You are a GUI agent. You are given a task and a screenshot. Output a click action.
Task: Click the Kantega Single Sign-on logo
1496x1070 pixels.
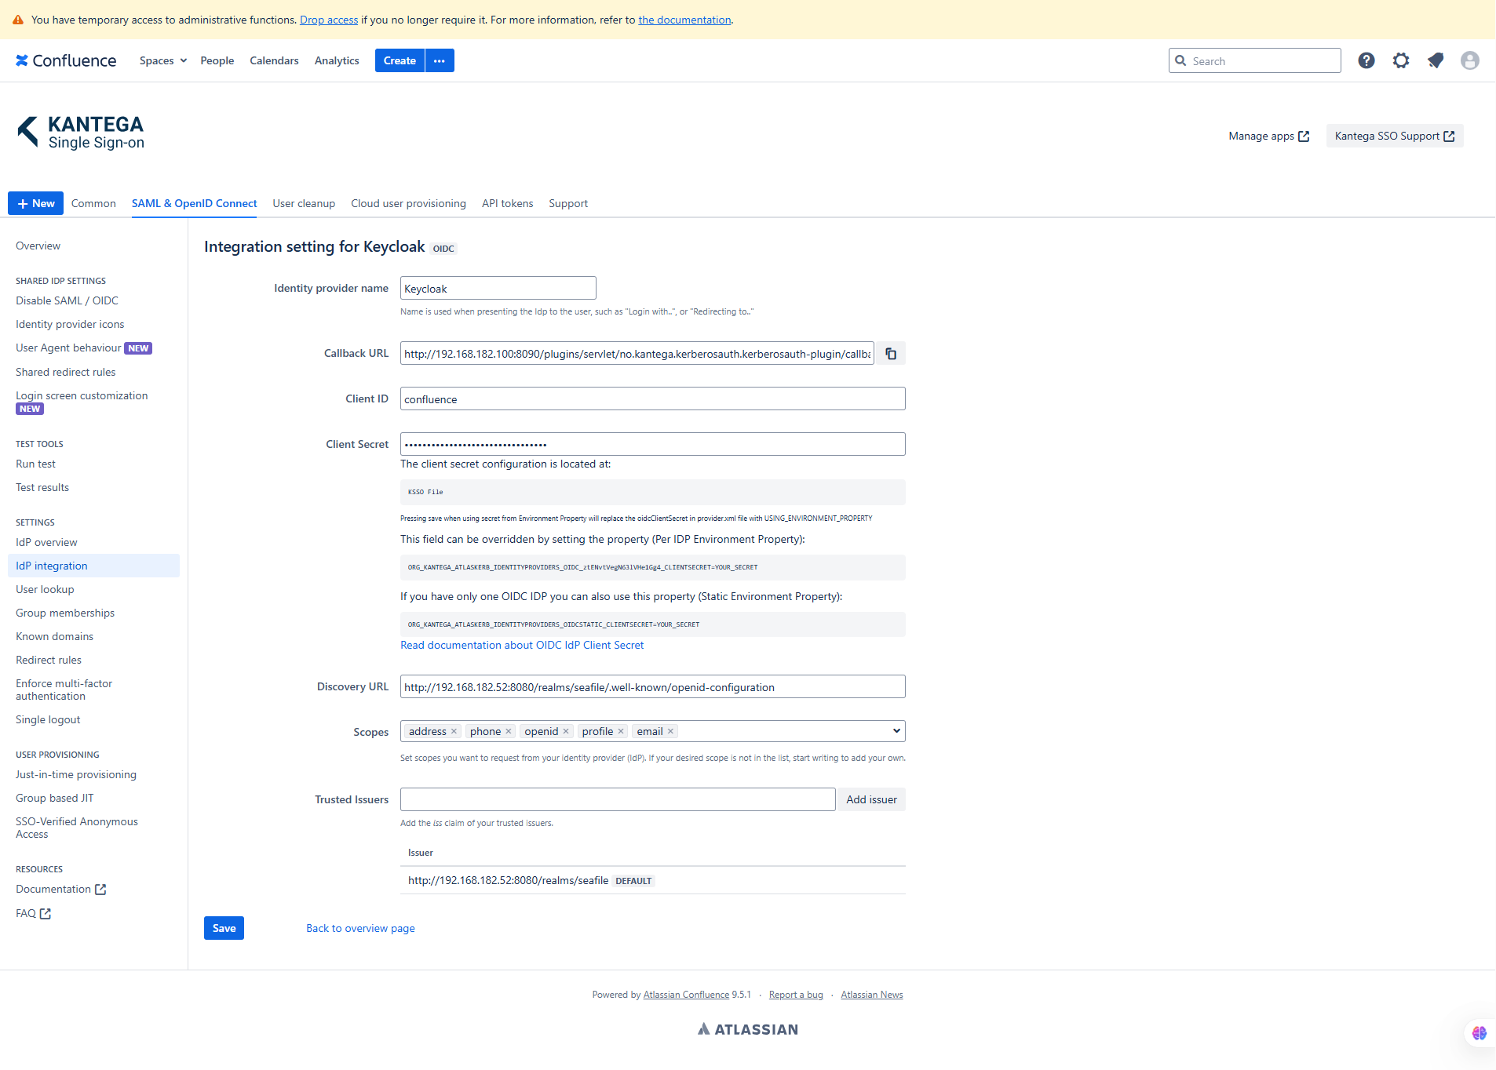[81, 132]
